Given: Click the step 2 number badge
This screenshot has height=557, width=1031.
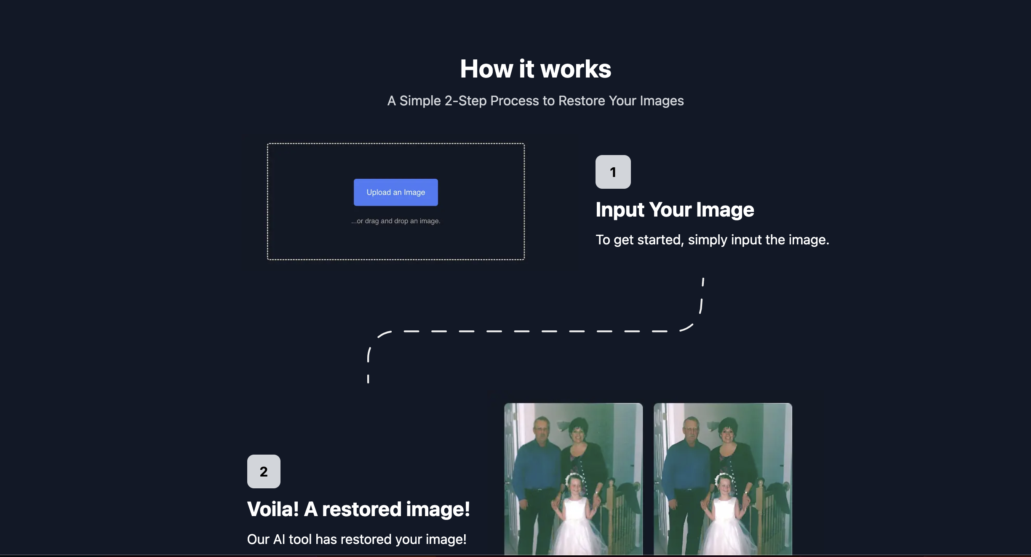Looking at the screenshot, I should (264, 471).
